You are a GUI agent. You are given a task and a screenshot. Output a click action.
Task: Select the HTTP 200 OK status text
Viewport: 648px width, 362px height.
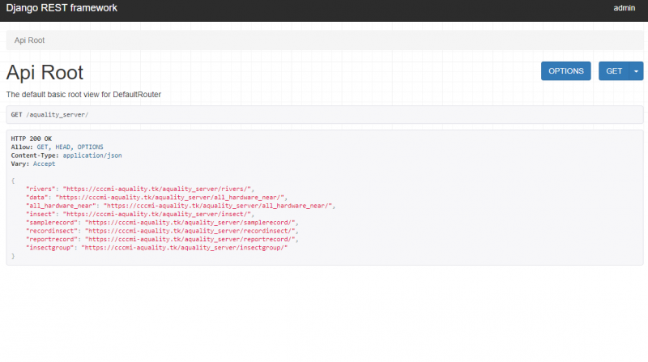click(32, 138)
